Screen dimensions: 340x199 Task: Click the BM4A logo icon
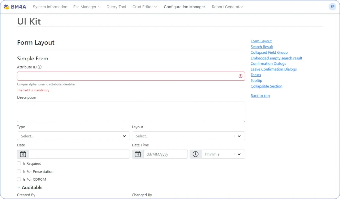point(7,7)
